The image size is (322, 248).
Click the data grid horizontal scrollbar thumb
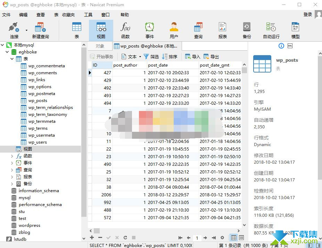(x=97, y=231)
